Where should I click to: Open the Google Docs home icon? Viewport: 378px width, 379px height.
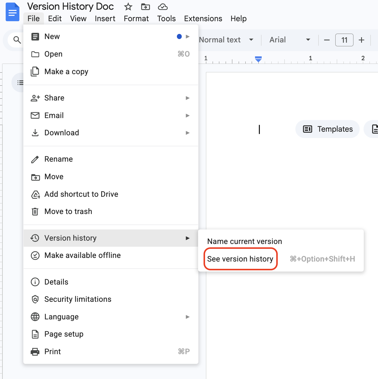(12, 12)
